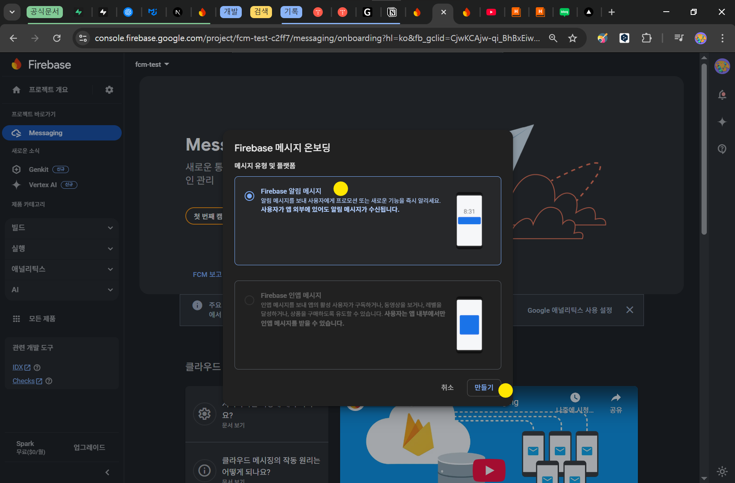735x483 pixels.
Task: Play the YouTube video
Action: [489, 470]
